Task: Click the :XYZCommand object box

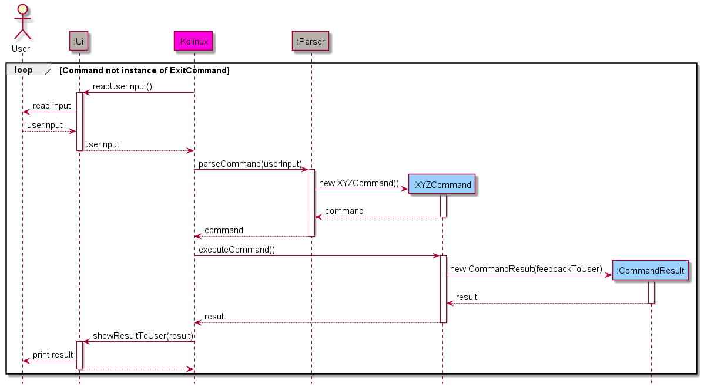Action: coord(442,183)
